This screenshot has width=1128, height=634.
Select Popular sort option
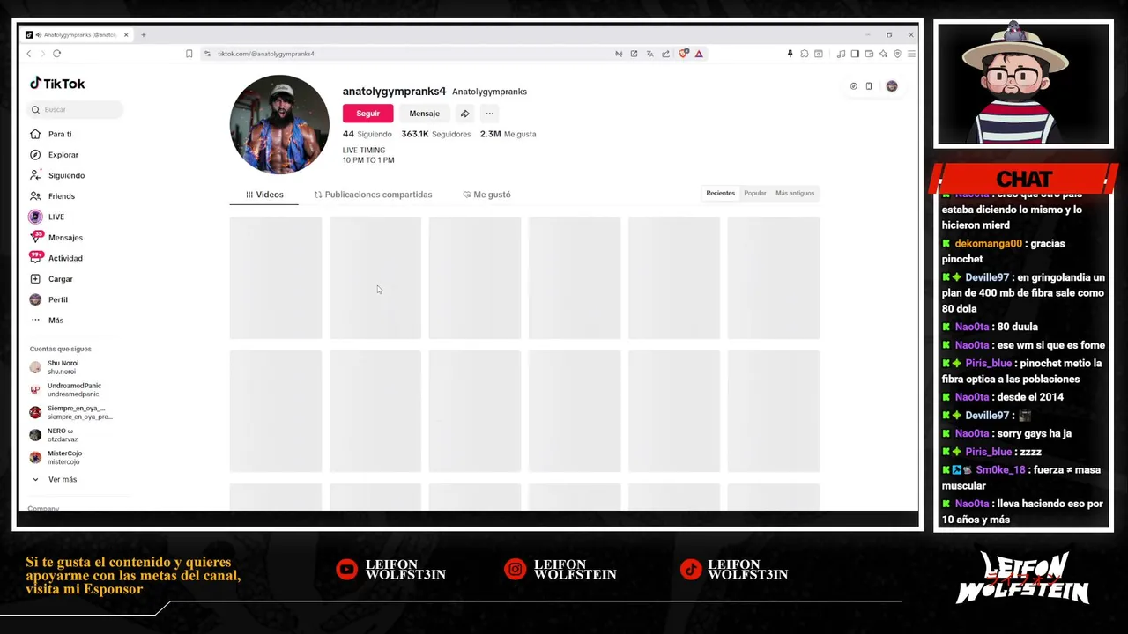tap(754, 193)
